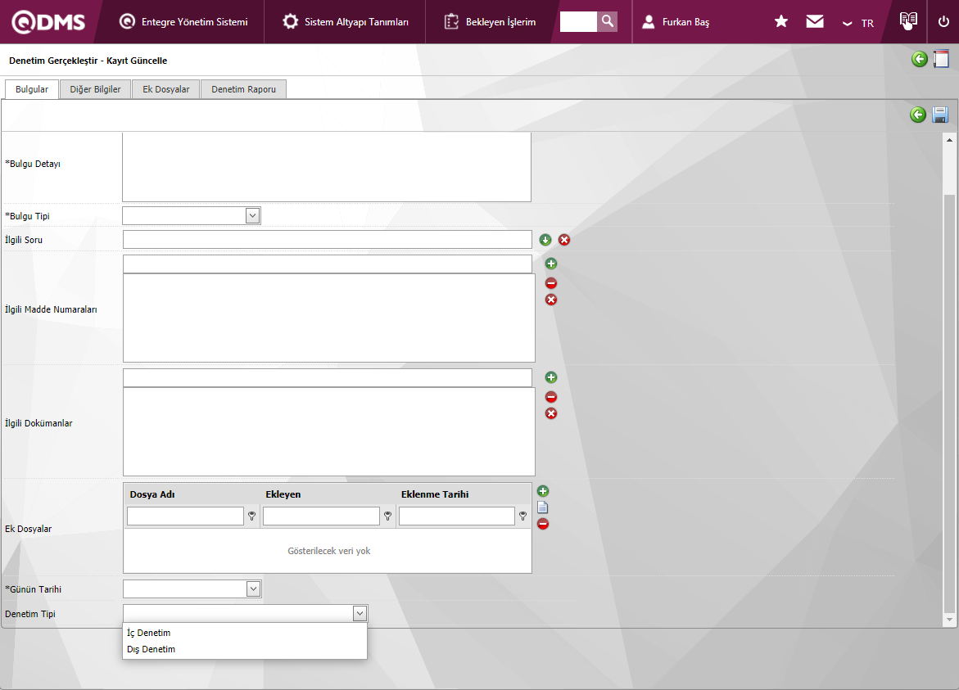Image resolution: width=959 pixels, height=690 pixels.
Task: Open the messages envelope icon
Action: [x=815, y=22]
